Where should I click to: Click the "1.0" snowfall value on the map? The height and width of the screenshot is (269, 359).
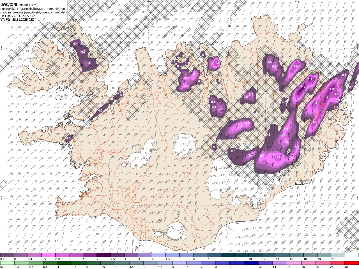click(279, 157)
